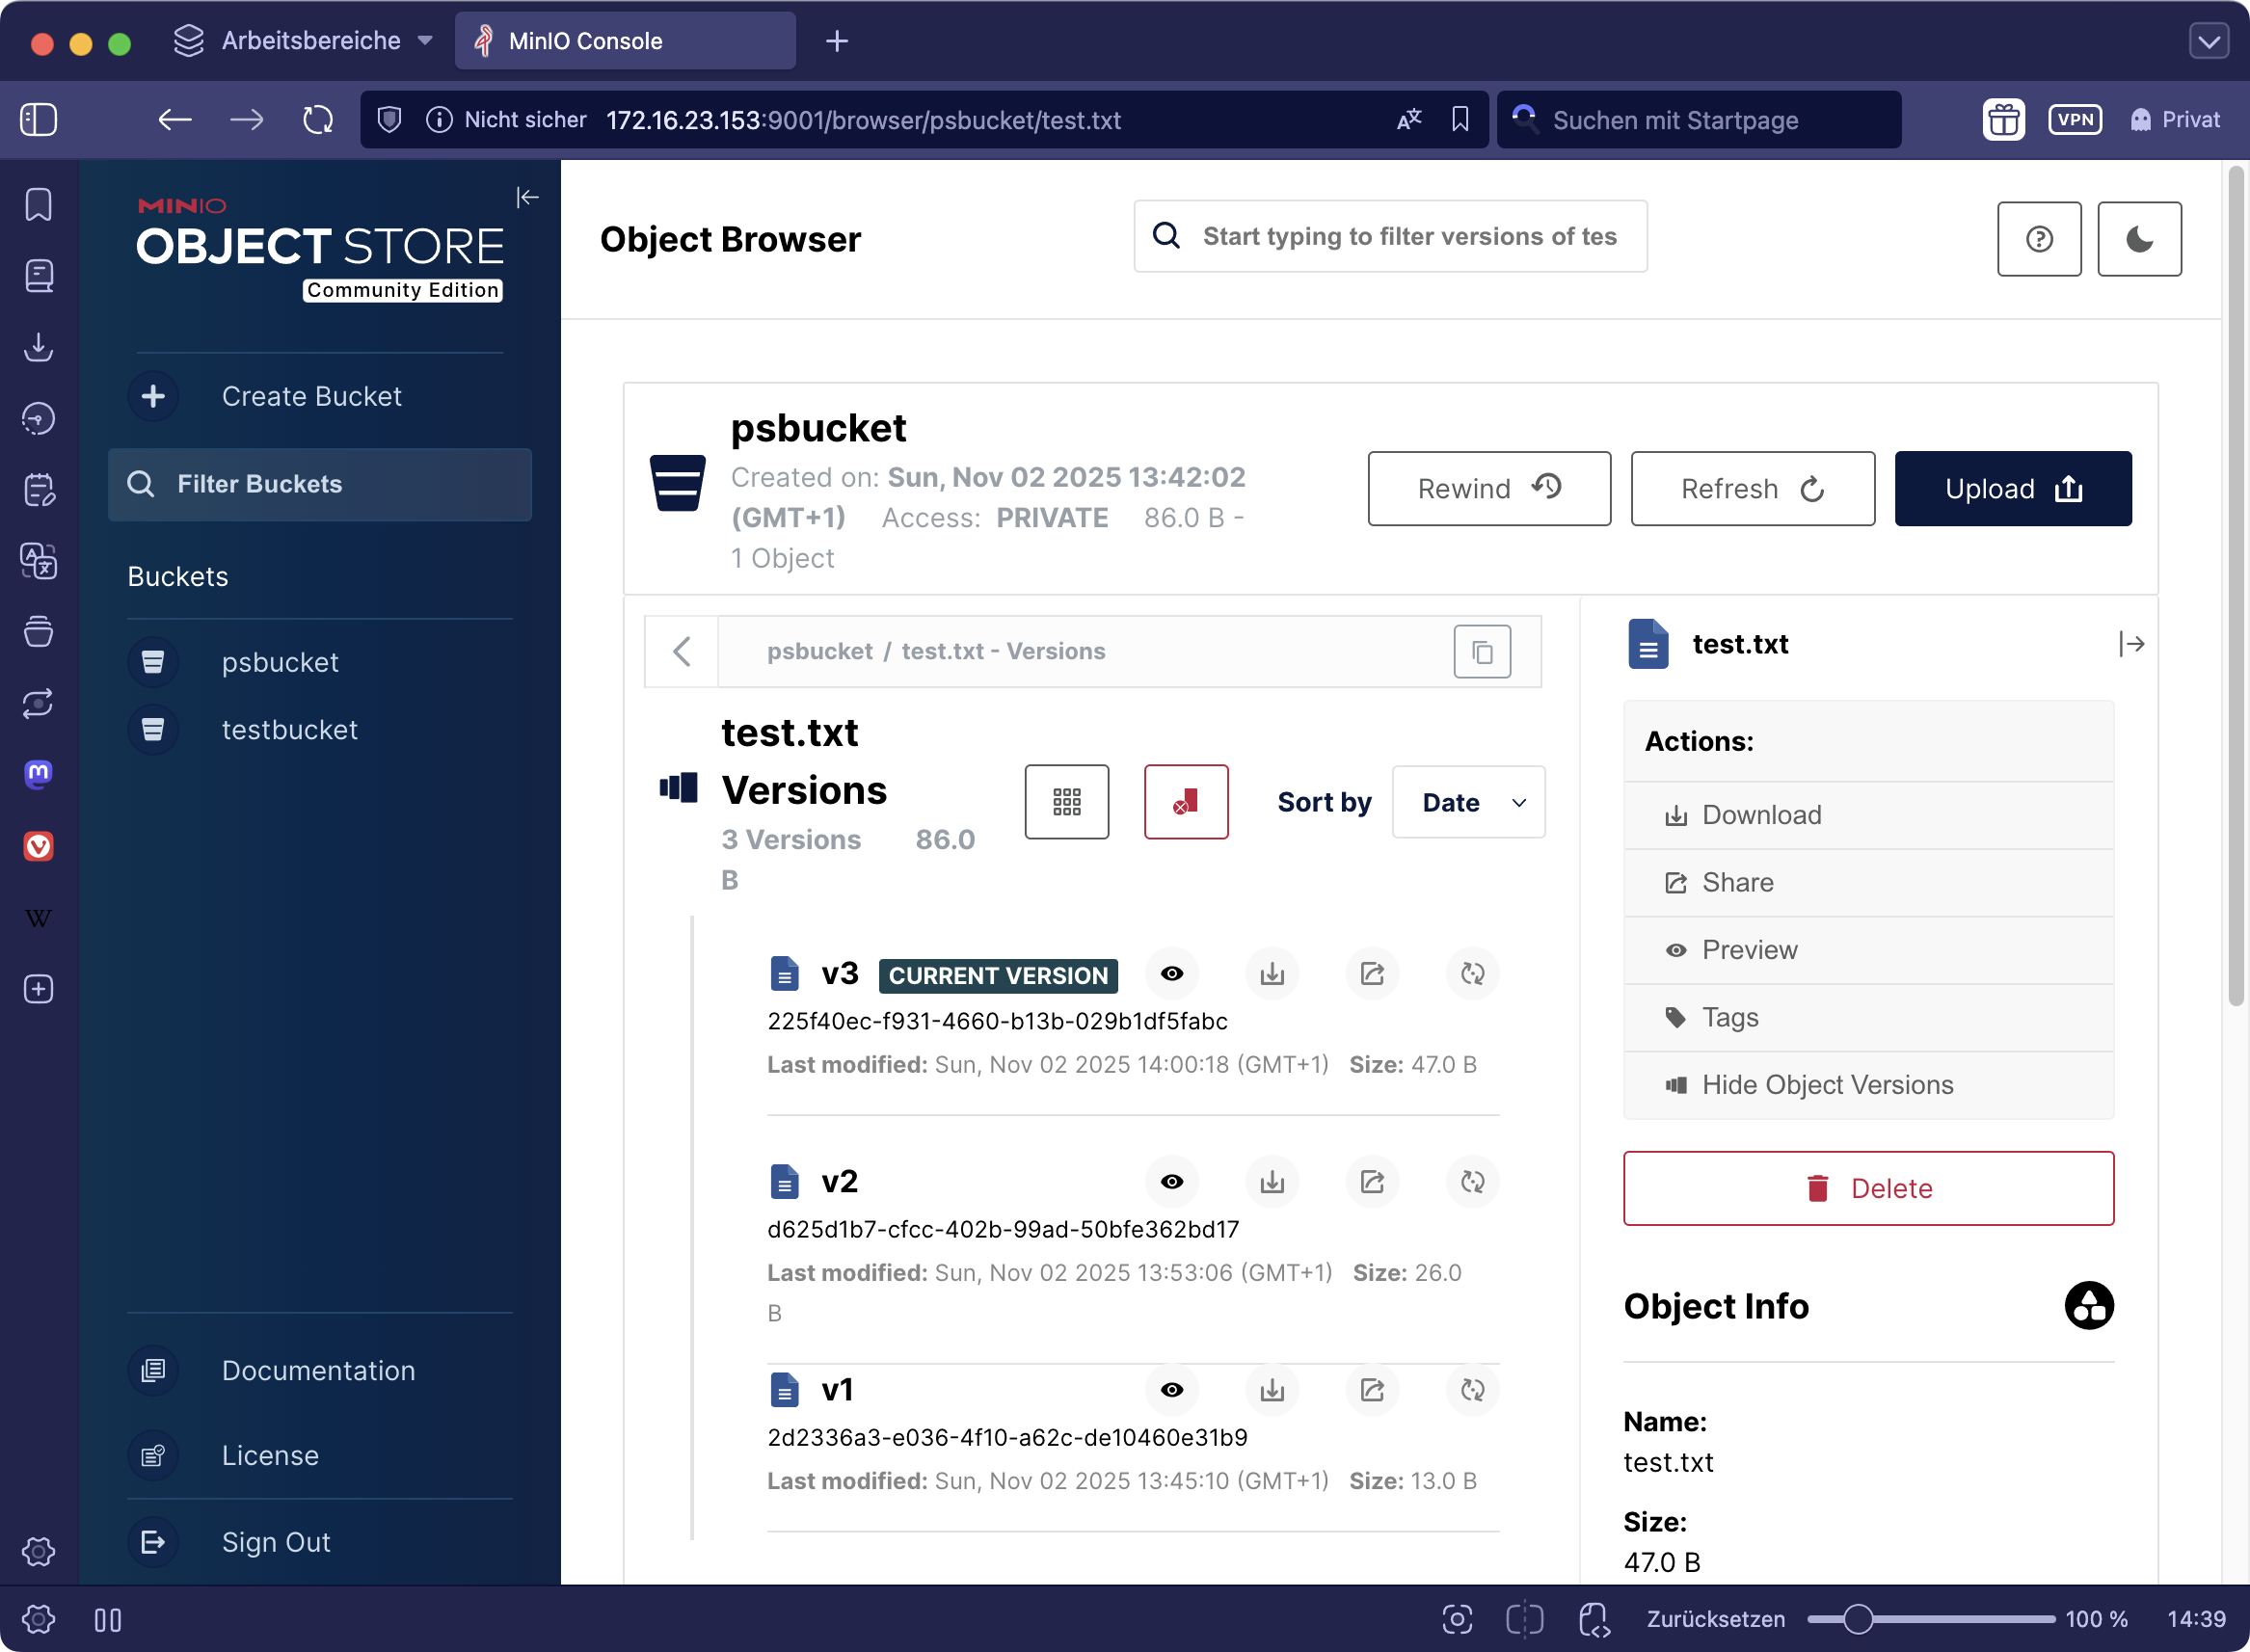This screenshot has height=1652, width=2250.
Task: Click the Object Info metadata icon
Action: 2088,1306
